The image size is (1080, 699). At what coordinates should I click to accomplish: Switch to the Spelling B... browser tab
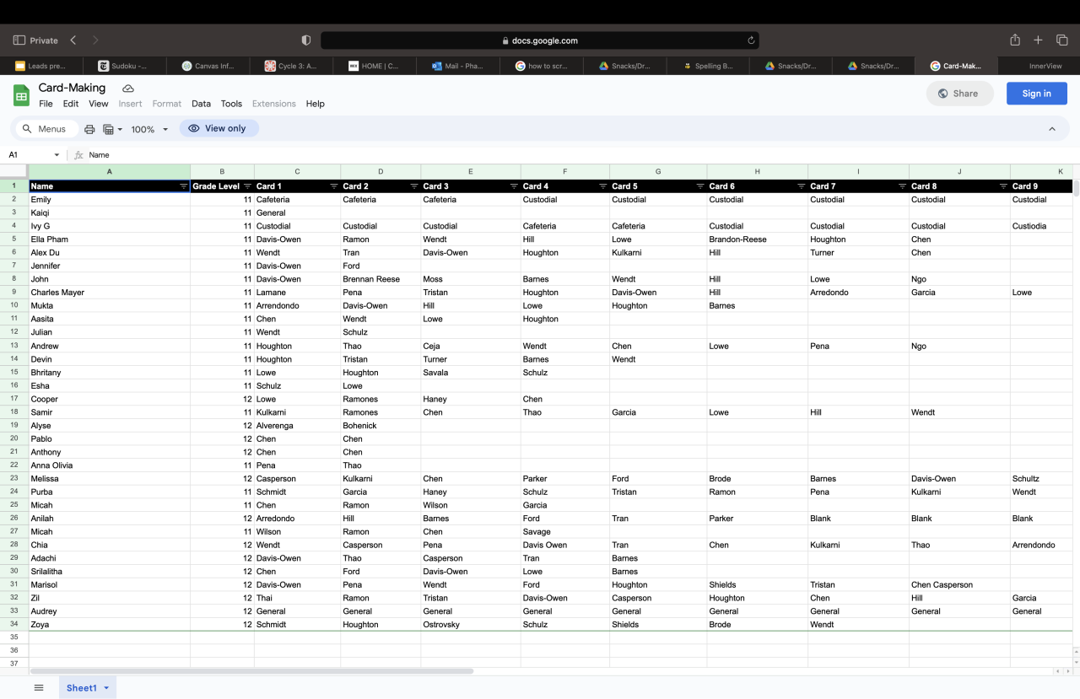[708, 66]
